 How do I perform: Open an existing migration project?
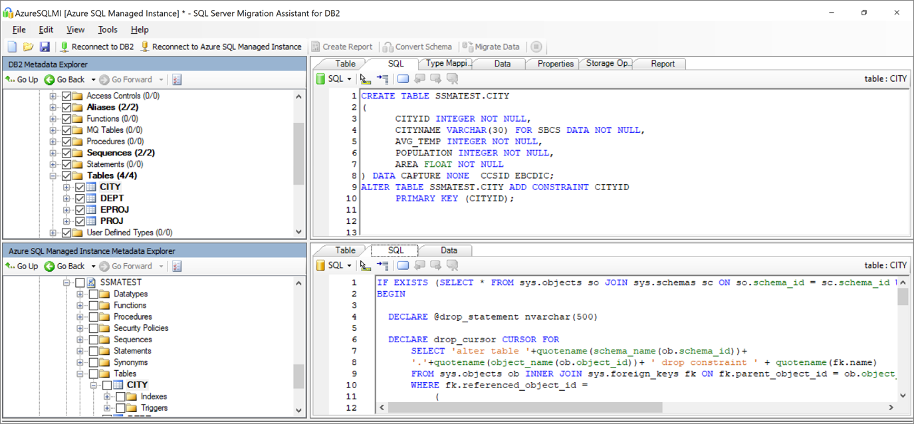27,46
